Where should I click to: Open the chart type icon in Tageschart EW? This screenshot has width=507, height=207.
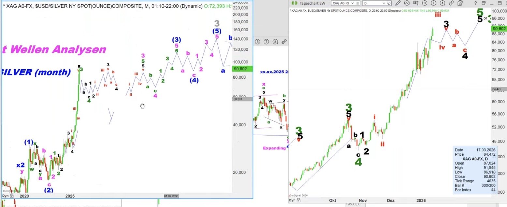[407, 3]
